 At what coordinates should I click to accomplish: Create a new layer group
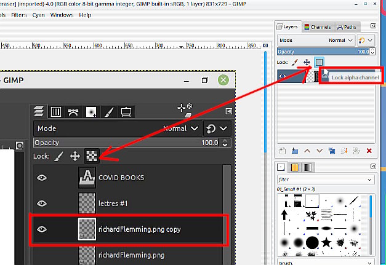click(x=295, y=151)
